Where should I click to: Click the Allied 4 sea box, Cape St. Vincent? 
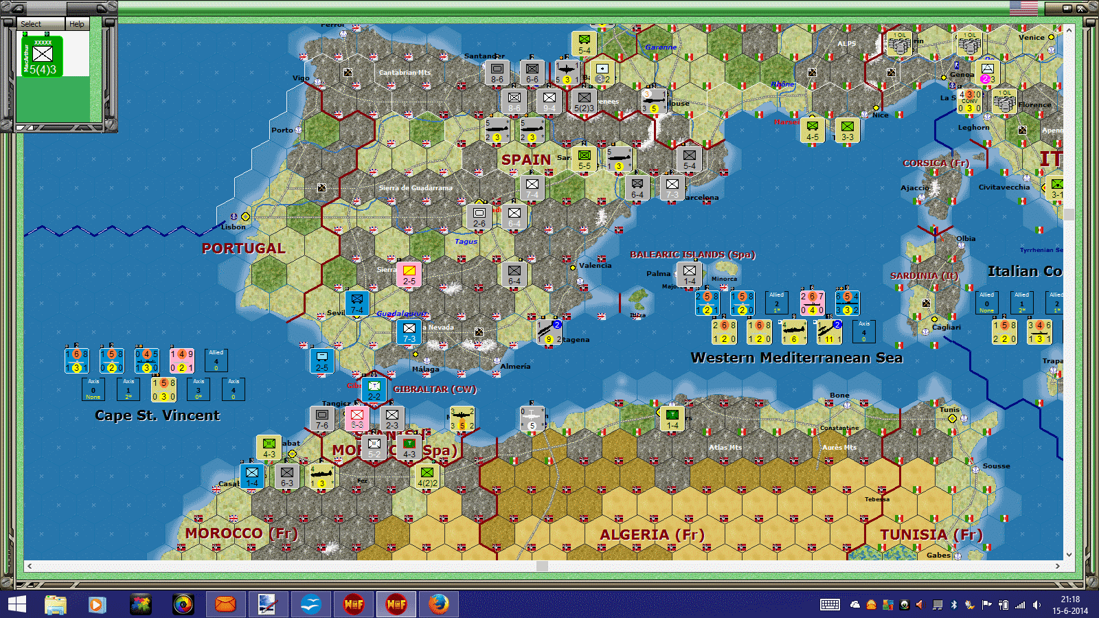click(216, 360)
